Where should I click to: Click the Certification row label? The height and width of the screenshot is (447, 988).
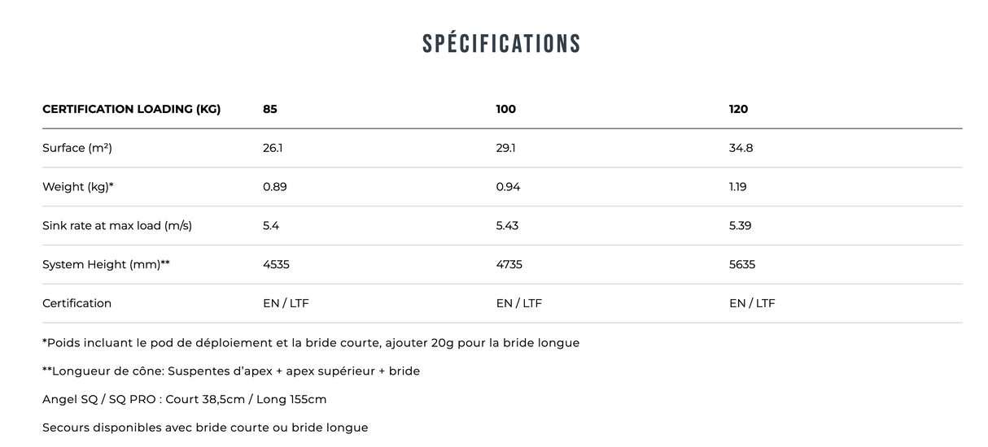(77, 304)
